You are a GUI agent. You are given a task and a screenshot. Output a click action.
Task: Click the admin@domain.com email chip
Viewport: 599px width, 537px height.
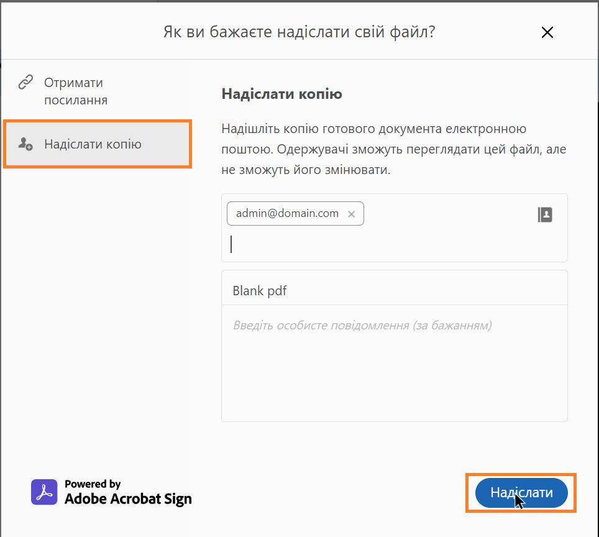295,213
